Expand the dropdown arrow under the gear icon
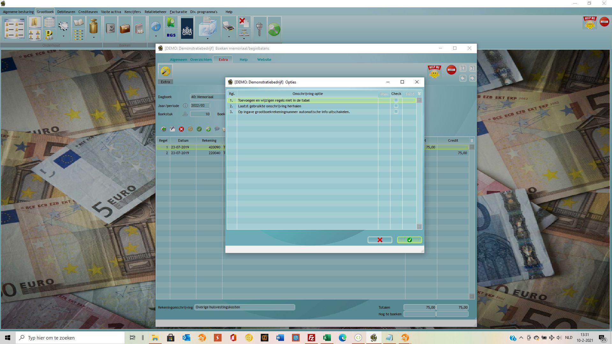 63,37
